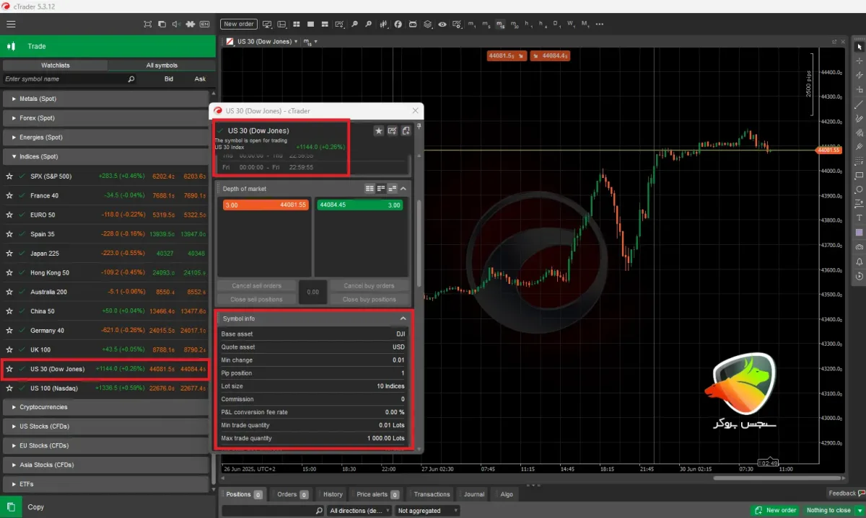Click the Enter symbol name search field
The height and width of the screenshot is (518, 866).
pos(69,79)
